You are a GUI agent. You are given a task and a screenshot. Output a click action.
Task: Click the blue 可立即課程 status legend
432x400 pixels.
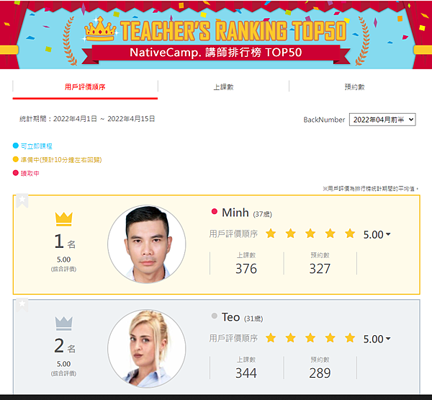(32, 146)
